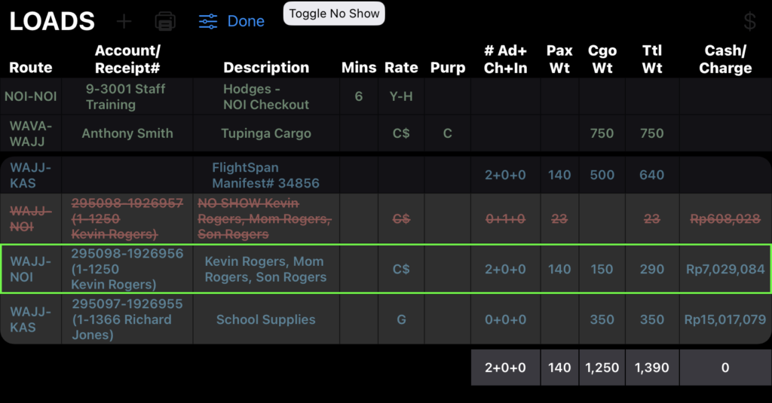The image size is (772, 403).
Task: Open the School Supplies load row
Action: coord(265,319)
